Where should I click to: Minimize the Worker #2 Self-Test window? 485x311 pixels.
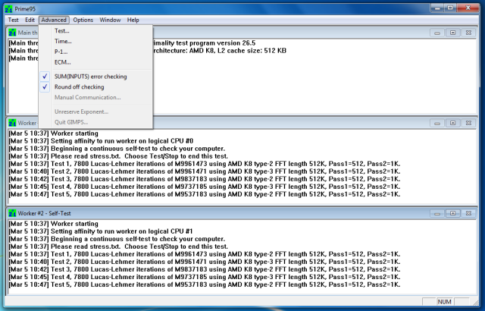point(437,213)
